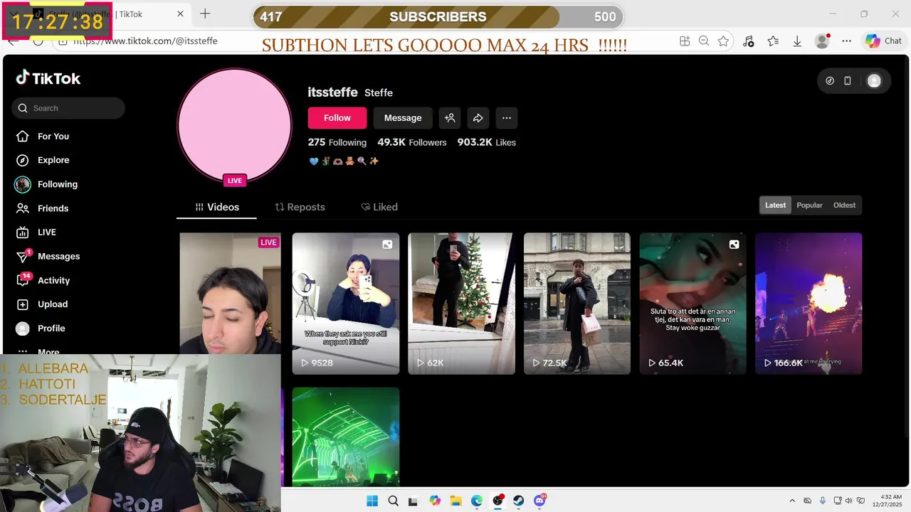Close the TikTok browser tab
The image size is (911, 512).
180,14
